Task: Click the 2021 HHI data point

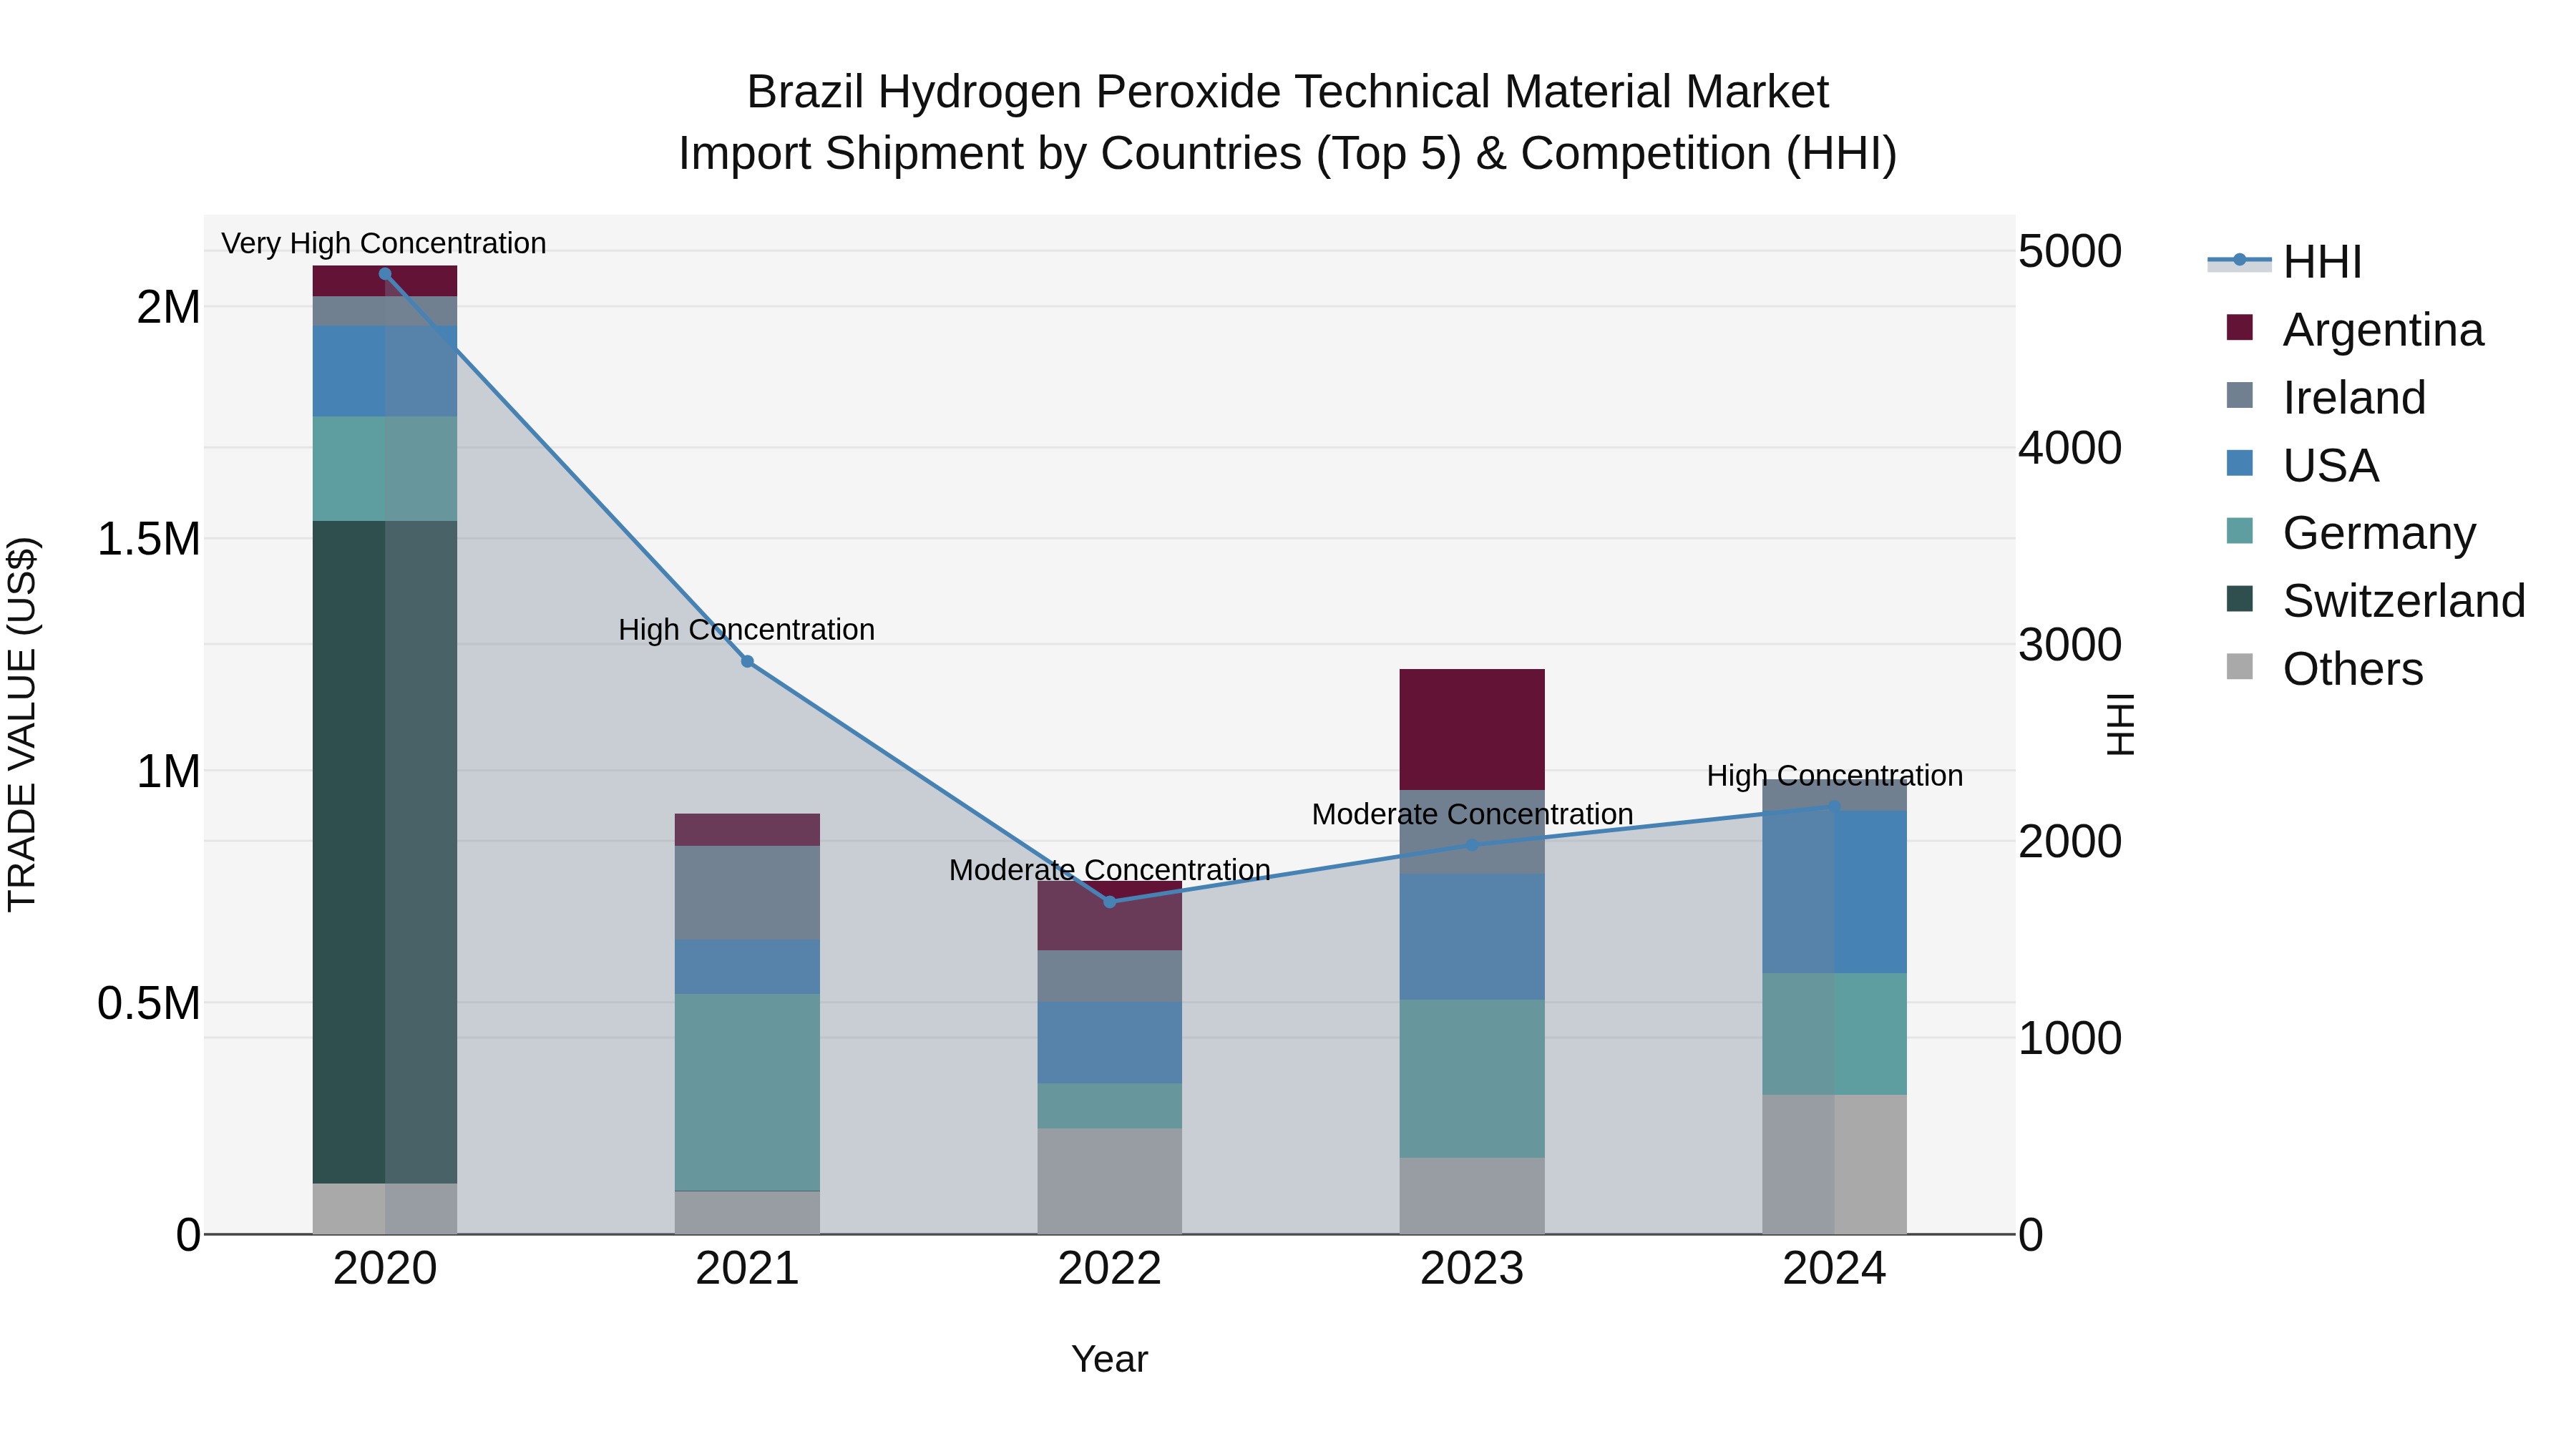Action: (747, 662)
